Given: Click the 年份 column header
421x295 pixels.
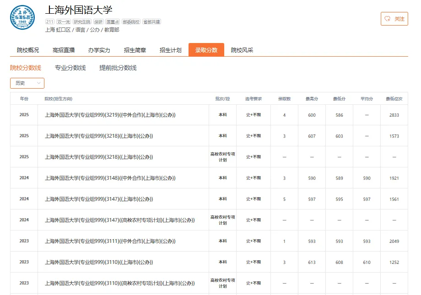Looking at the screenshot, I should (x=24, y=99).
